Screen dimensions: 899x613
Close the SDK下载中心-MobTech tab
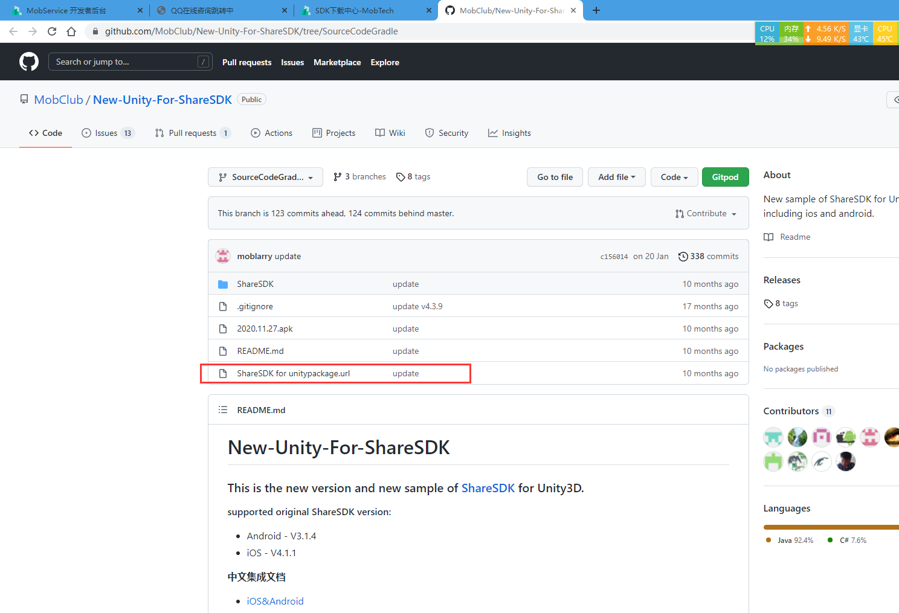(x=429, y=10)
